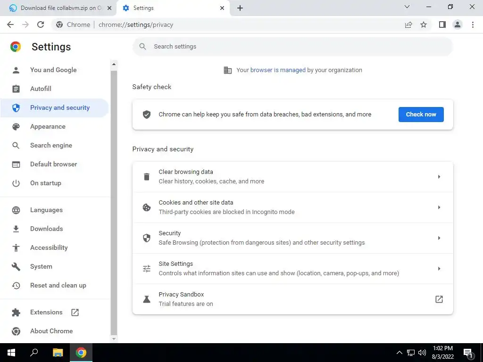Image resolution: width=483 pixels, height=362 pixels.
Task: Click the 'browser is managed' link
Action: 278,70
